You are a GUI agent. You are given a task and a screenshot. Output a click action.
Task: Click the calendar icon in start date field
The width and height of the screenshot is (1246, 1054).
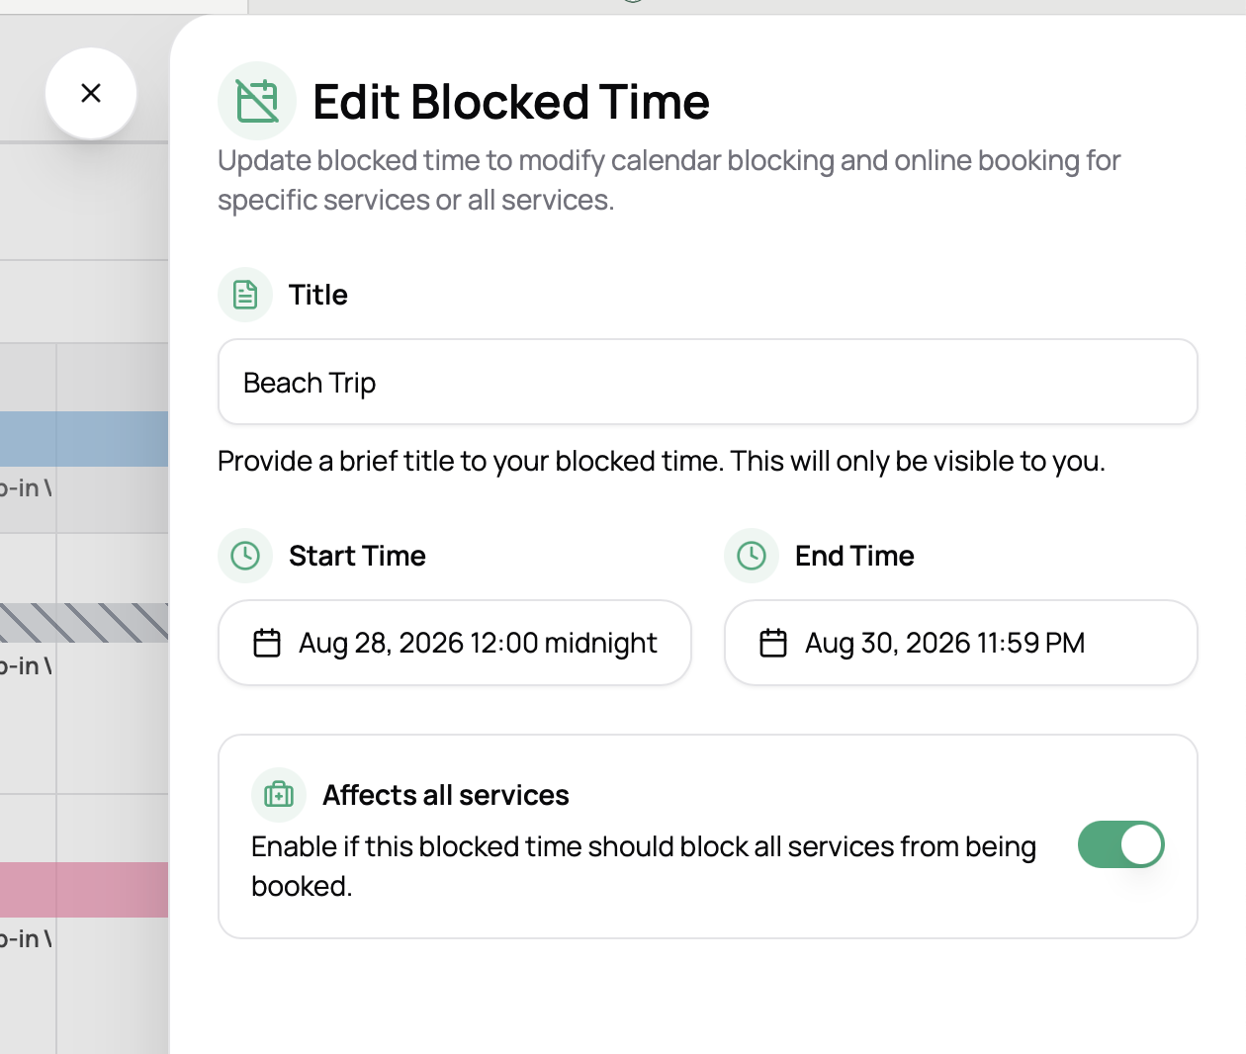pos(267,643)
